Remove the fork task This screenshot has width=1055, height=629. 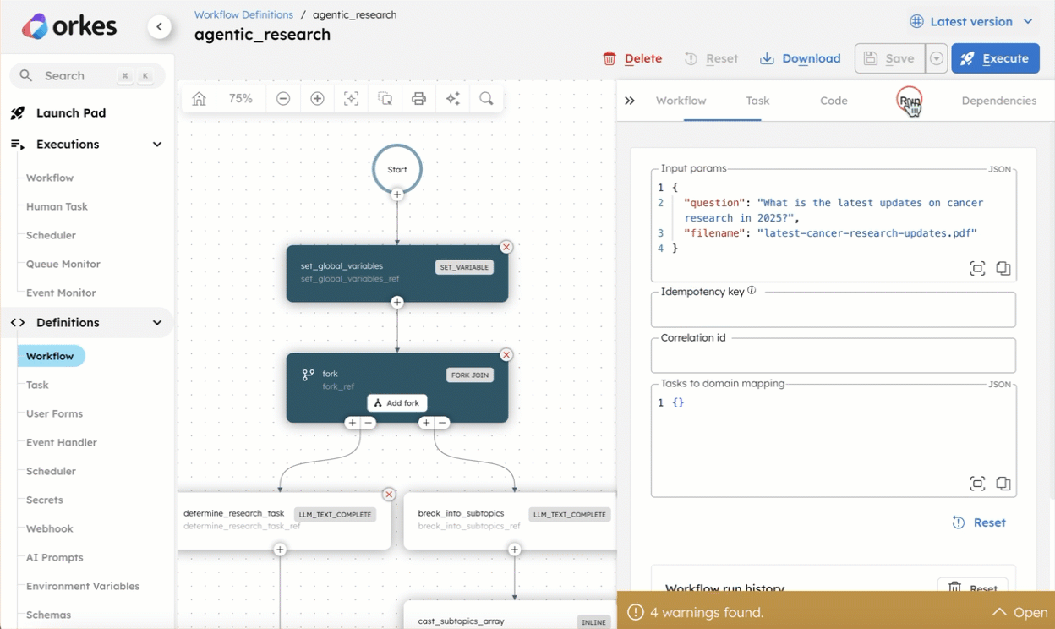(x=506, y=354)
